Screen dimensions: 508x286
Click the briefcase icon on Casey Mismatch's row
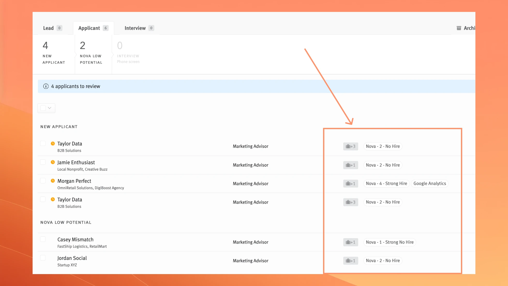350,242
